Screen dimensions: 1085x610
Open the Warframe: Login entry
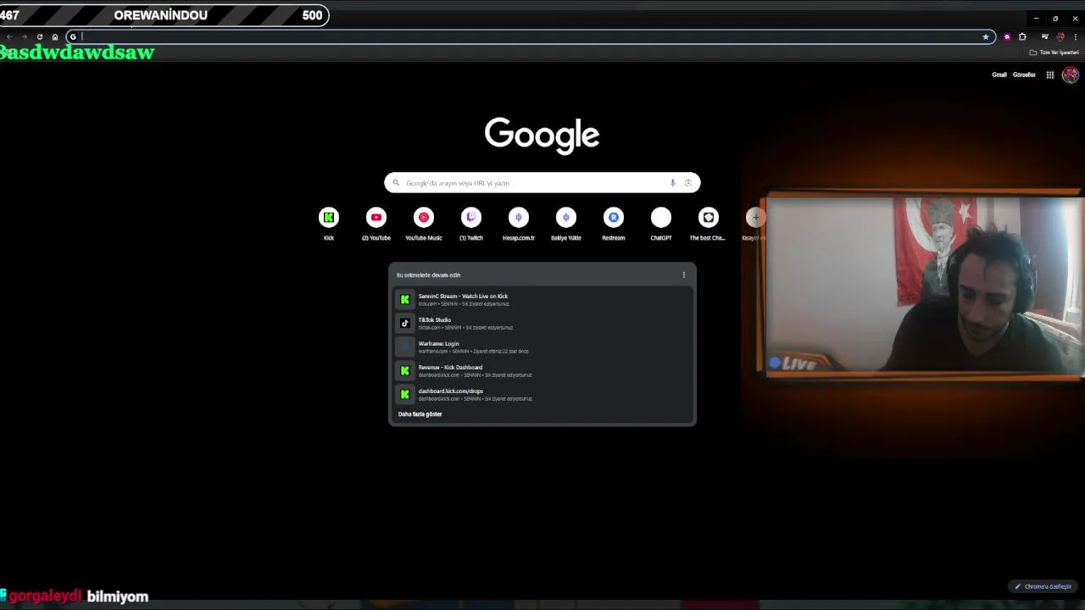click(542, 347)
